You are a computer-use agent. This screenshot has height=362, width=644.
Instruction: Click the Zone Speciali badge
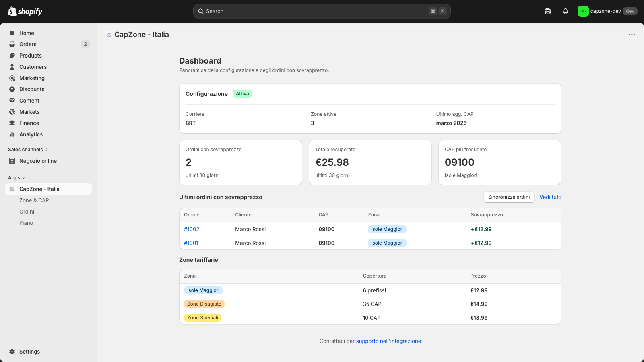202,318
